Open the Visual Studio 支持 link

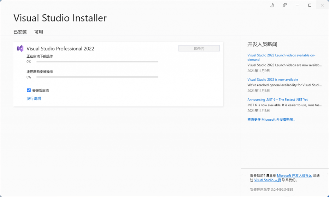(x=268, y=180)
